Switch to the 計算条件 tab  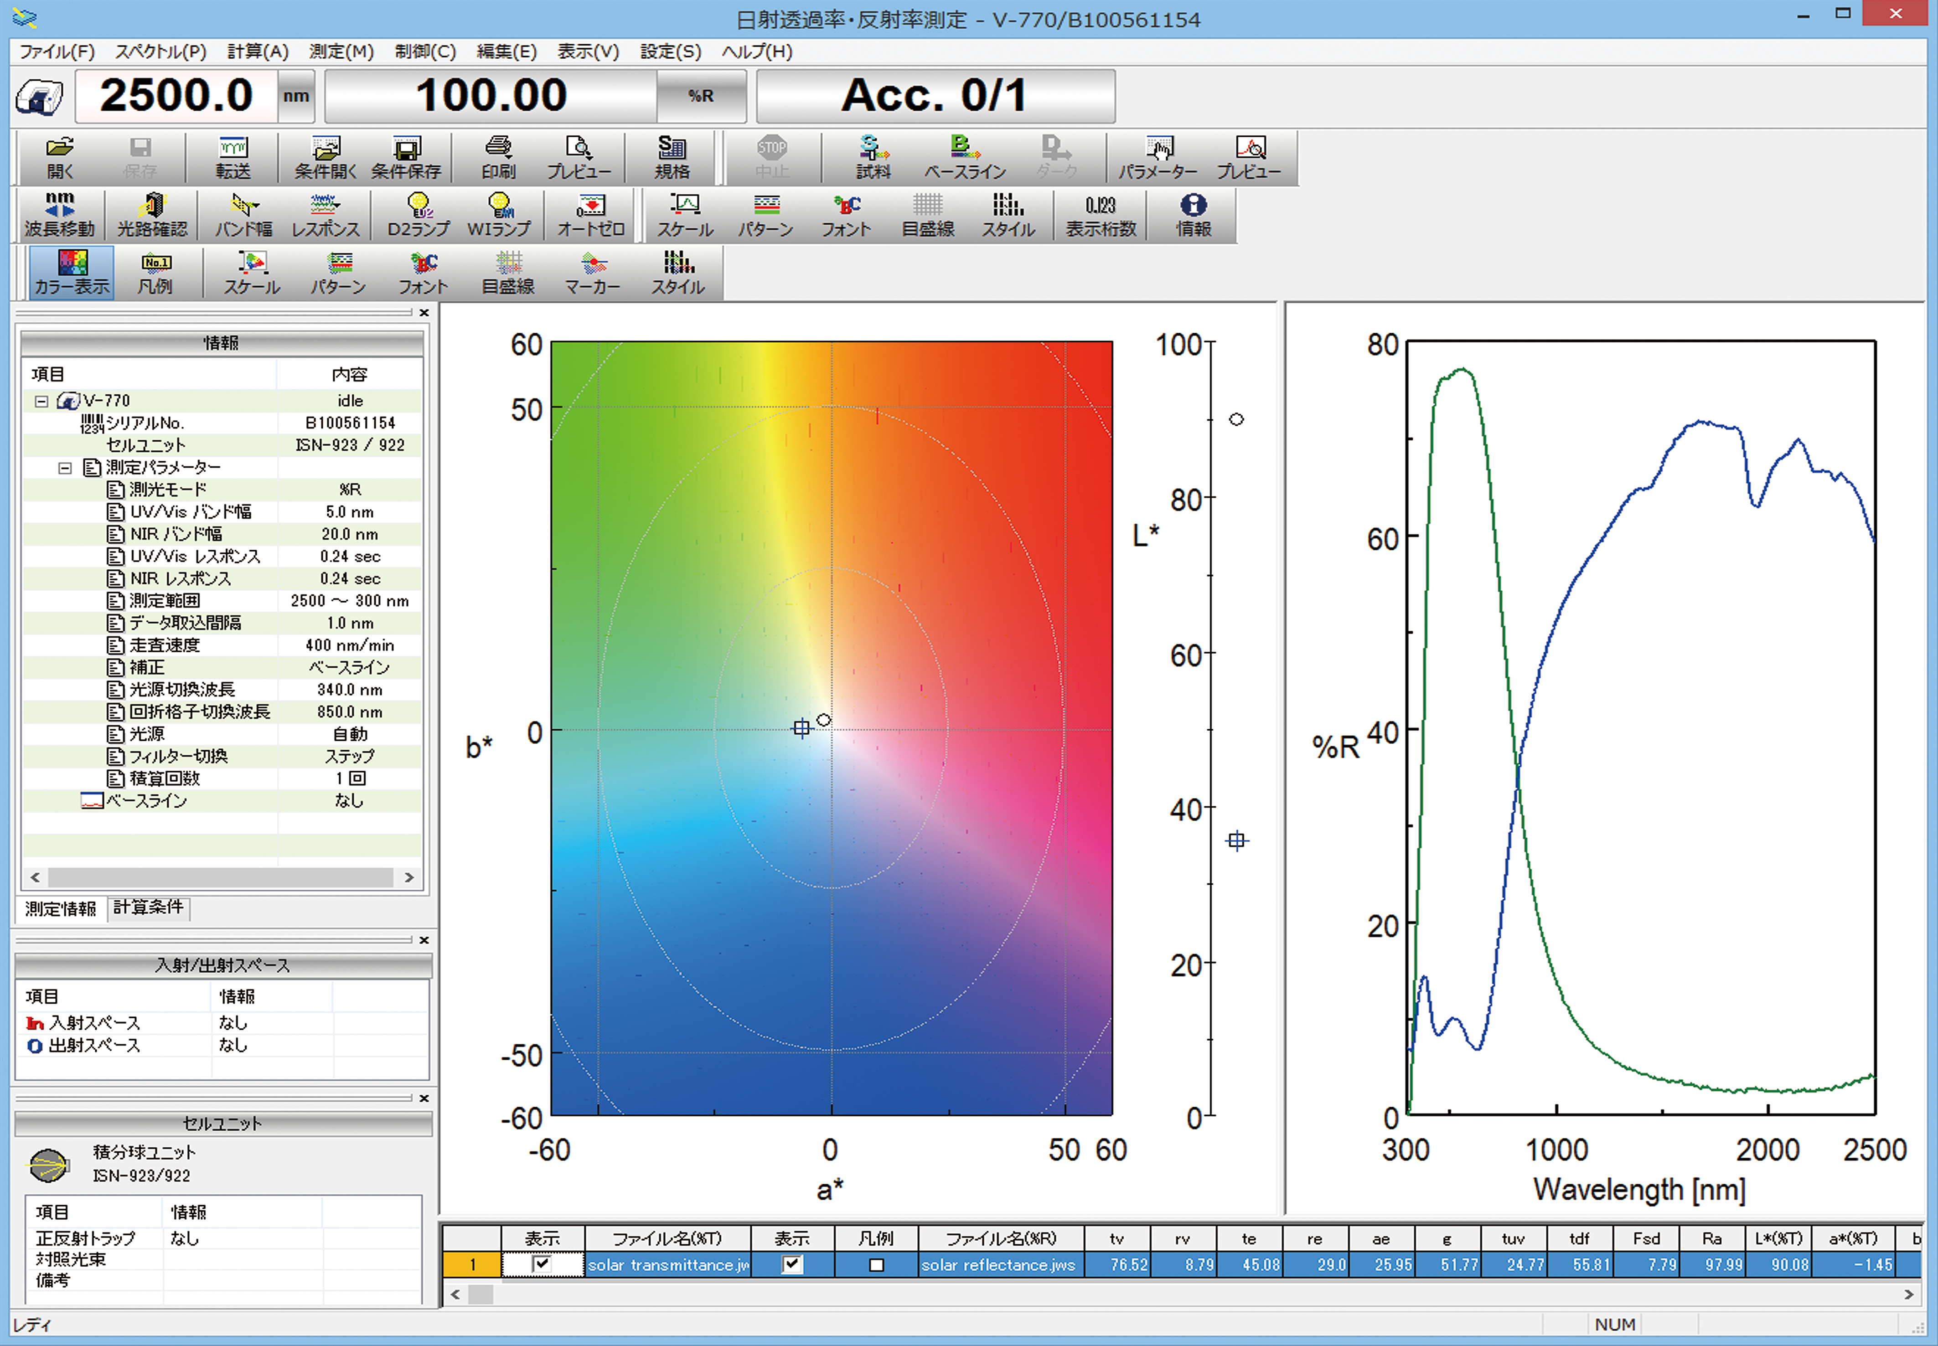[x=149, y=908]
